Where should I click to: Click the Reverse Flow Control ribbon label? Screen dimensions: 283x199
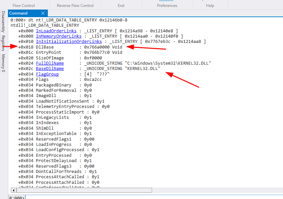point(75,6)
